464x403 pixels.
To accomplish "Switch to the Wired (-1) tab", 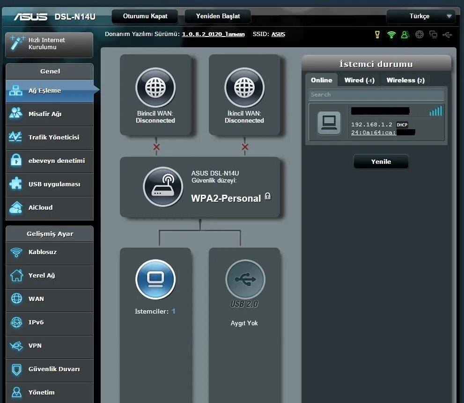I will (x=359, y=80).
